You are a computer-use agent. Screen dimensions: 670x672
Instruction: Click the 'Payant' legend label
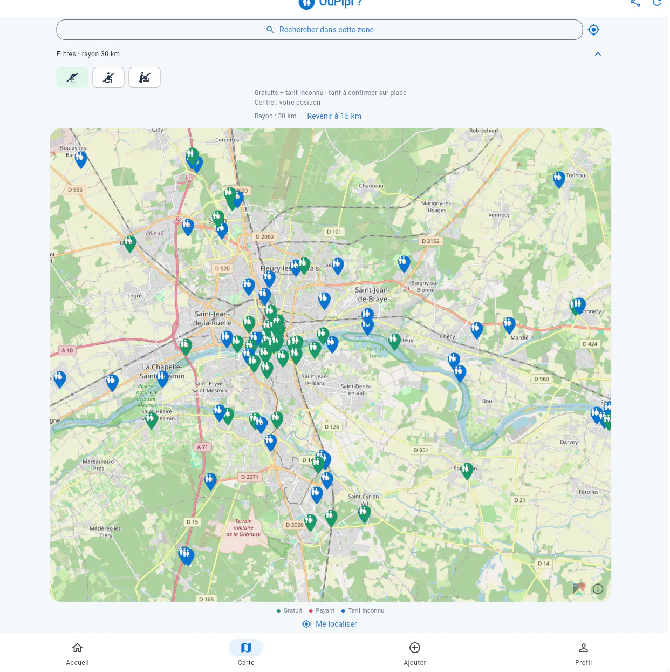pos(325,611)
